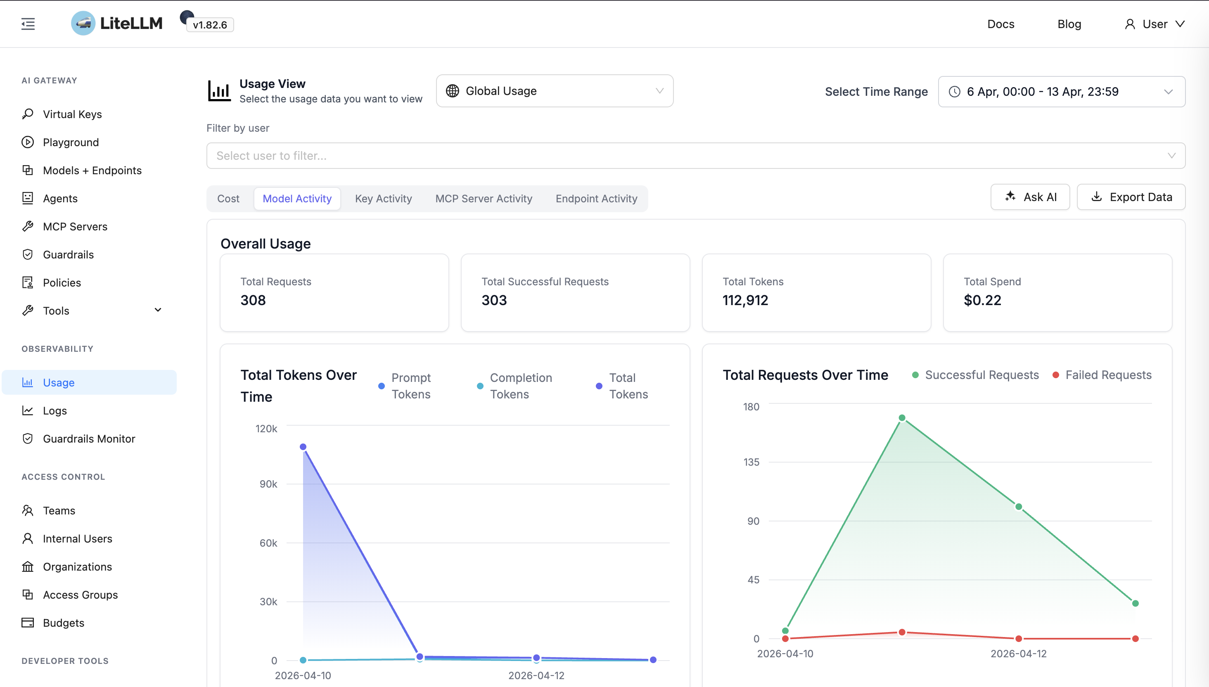Select Teams using the people icon

click(x=28, y=510)
